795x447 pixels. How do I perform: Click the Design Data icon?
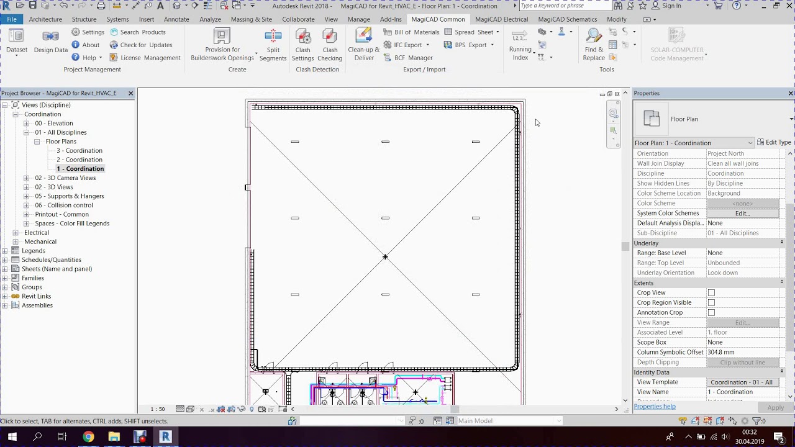click(50, 42)
